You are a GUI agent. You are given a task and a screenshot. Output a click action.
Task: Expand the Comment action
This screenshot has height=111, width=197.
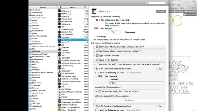94,64
